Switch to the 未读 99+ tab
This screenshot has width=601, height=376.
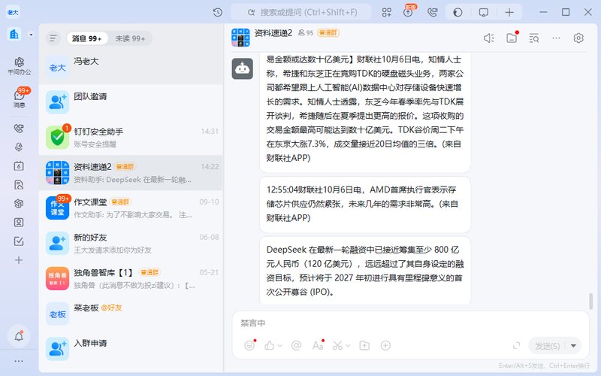[x=130, y=38]
